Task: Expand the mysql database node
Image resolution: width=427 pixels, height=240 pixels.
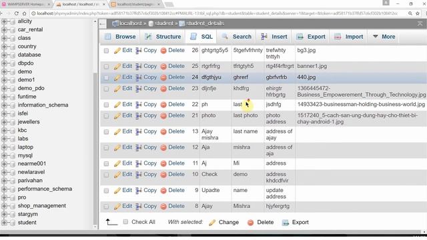Action: (x=4, y=156)
